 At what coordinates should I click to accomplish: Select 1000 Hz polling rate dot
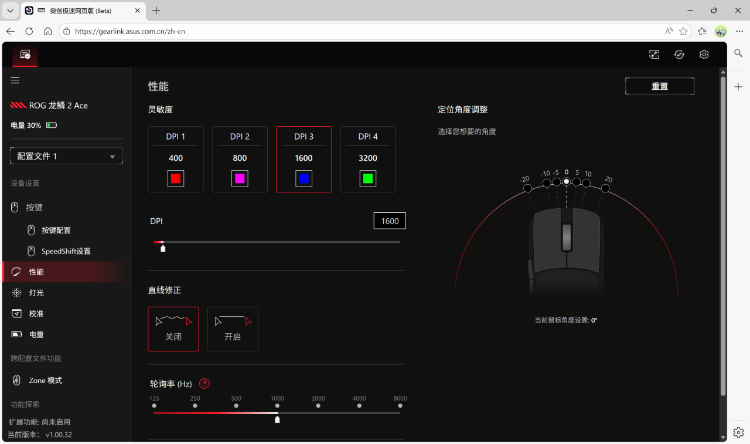tap(277, 405)
